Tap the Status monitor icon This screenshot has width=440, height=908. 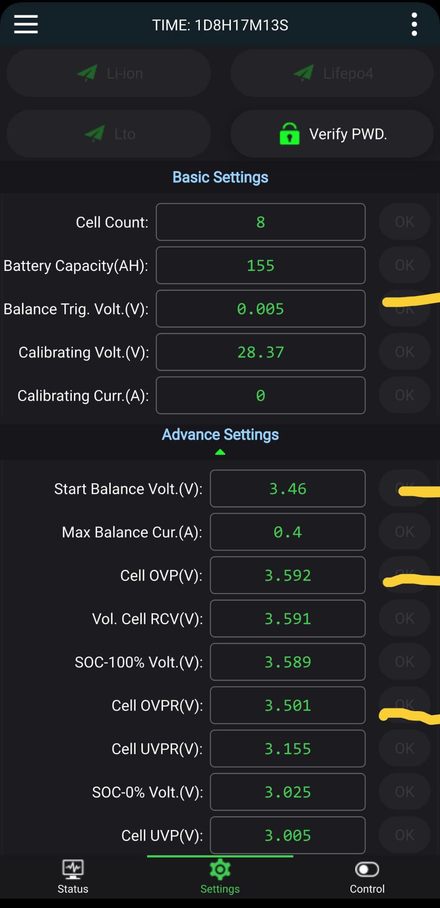pos(73,870)
